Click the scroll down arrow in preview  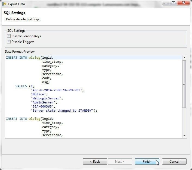(184, 136)
